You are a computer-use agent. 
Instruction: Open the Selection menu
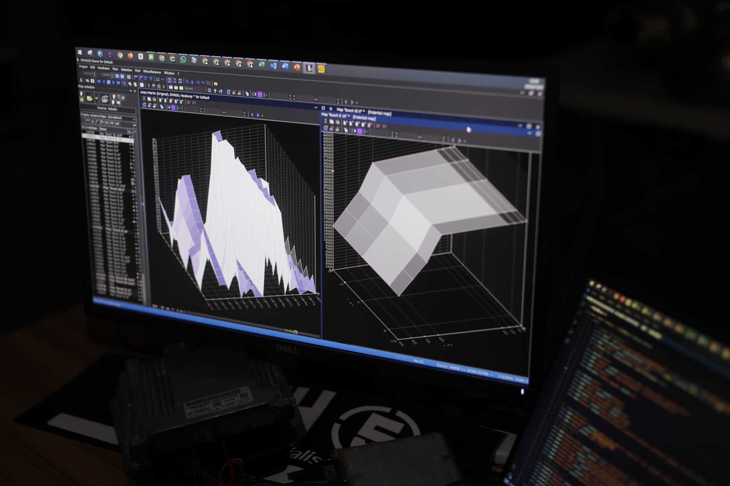click(126, 70)
